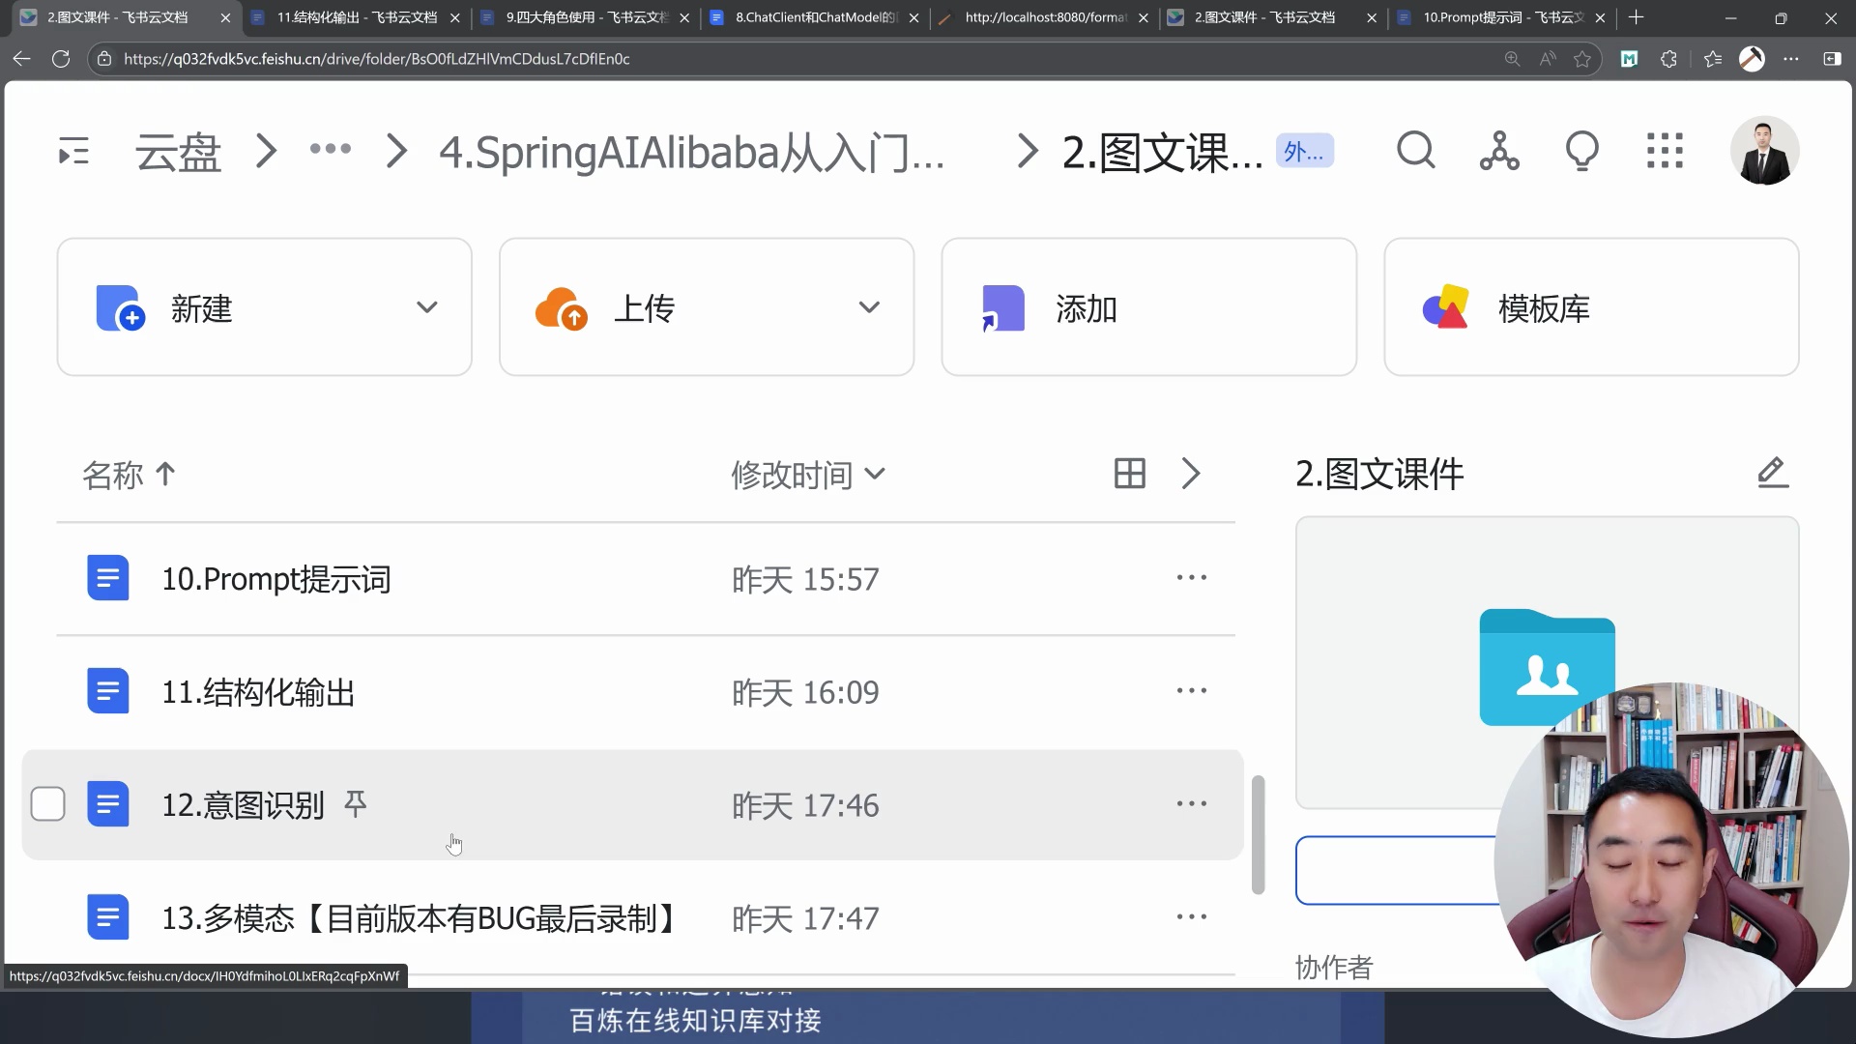Viewport: 1856px width, 1044px height.
Task: Open the app grid (waffle) icon
Action: click(x=1665, y=151)
